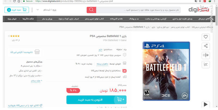Click the product search input field
Viewport: 218px width, 110px height.
tap(138, 10)
